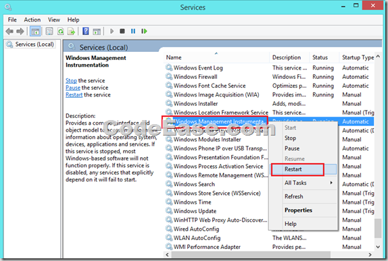This screenshot has height=261, width=388.
Task: Click the vertical scrollbar up arrow
Action: point(378,57)
